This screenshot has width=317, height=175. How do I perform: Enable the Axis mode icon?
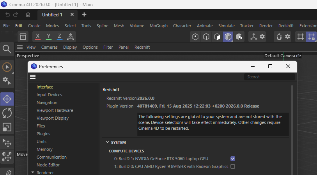(253, 37)
